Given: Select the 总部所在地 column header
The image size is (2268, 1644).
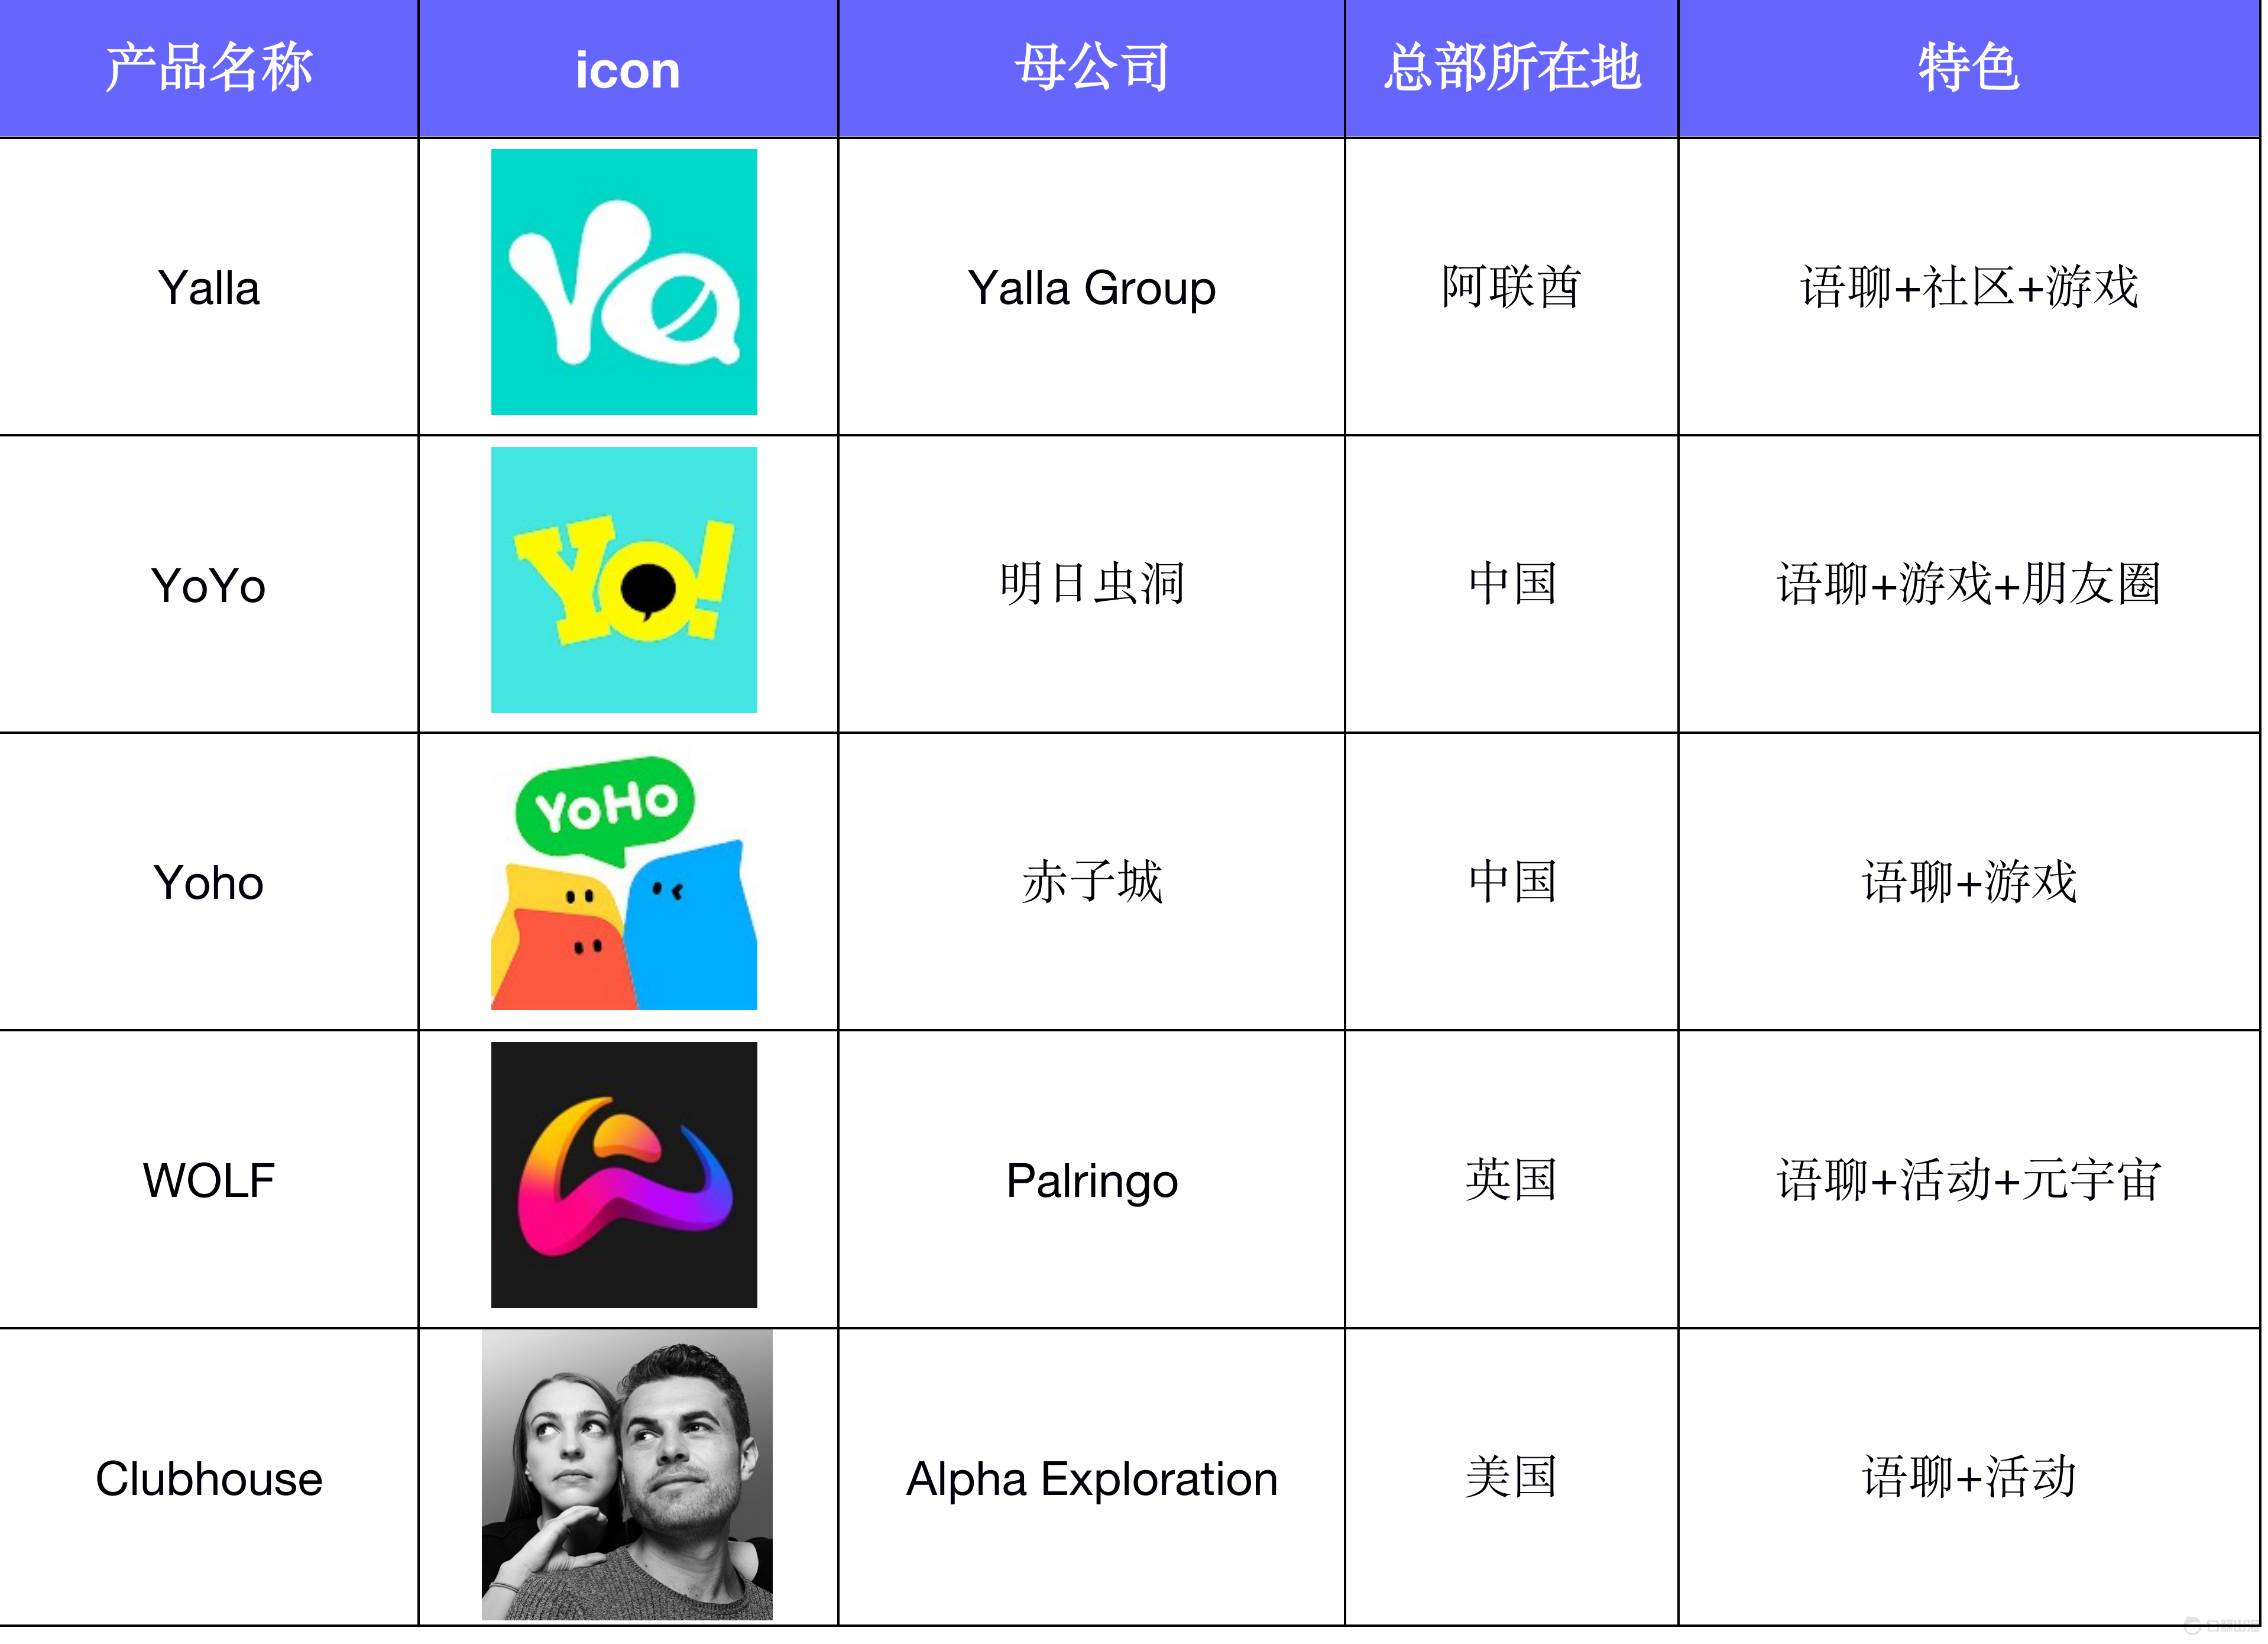Looking at the screenshot, I should 1511,68.
